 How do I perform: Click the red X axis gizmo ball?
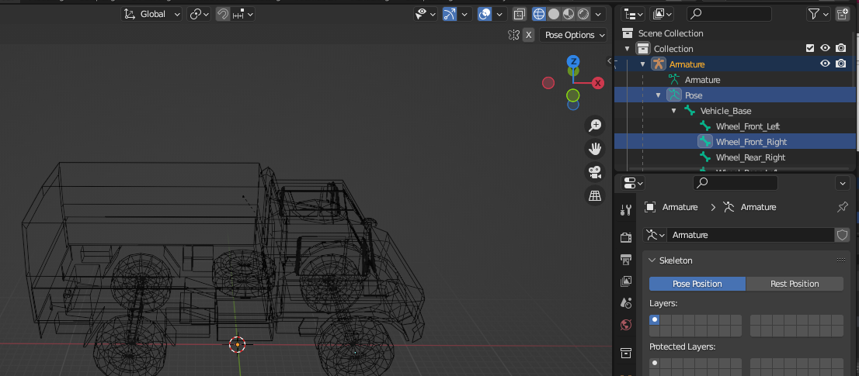click(598, 83)
